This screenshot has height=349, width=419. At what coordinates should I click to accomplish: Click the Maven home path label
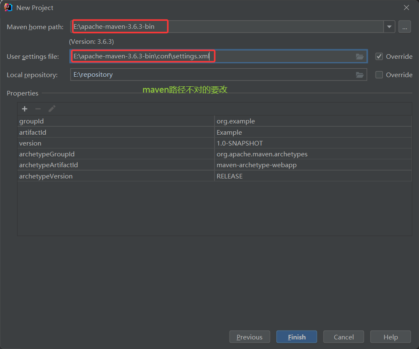tap(35, 27)
